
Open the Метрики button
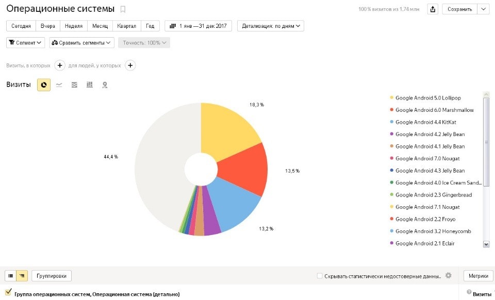[478, 276]
